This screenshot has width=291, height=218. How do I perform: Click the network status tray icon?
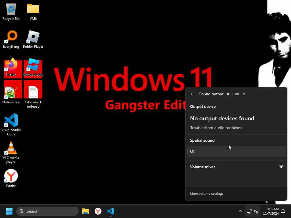point(249,211)
